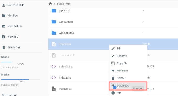The image size is (178, 96).
Task: Select the license.txt file name
Action: (x=65, y=89)
